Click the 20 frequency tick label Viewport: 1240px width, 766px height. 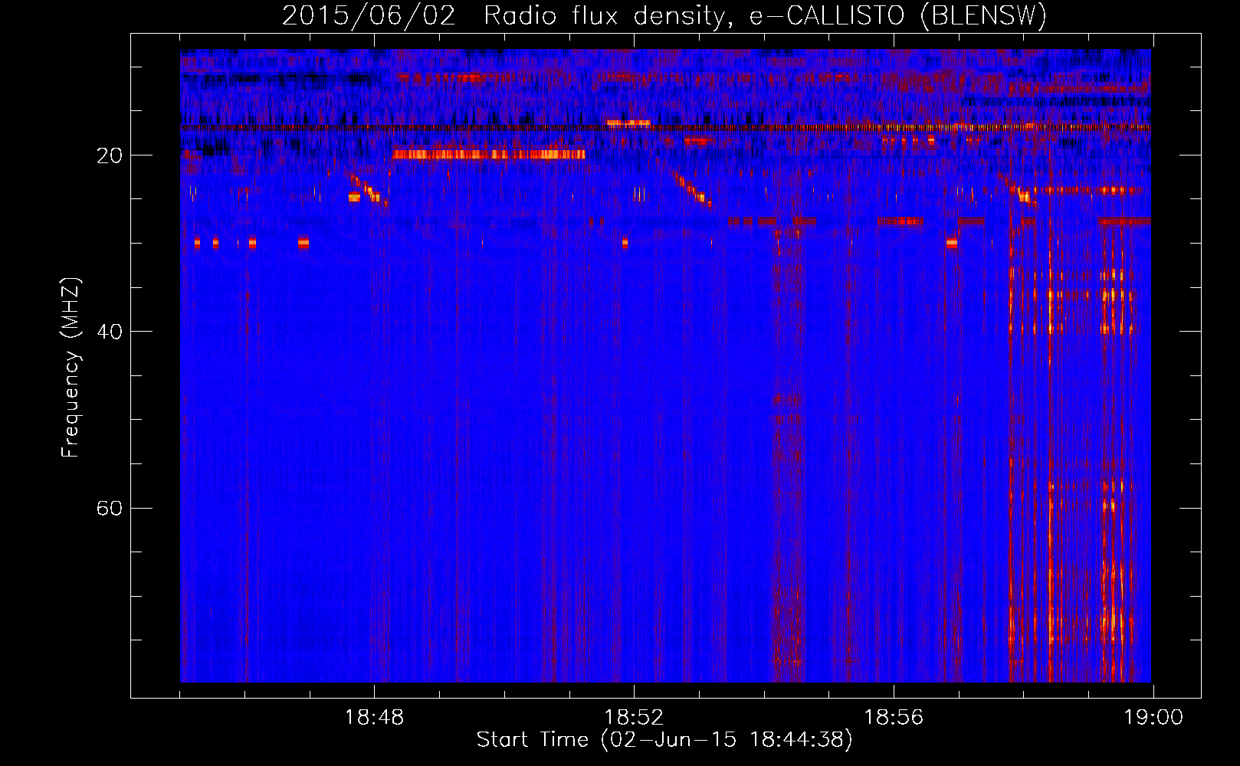tap(109, 155)
